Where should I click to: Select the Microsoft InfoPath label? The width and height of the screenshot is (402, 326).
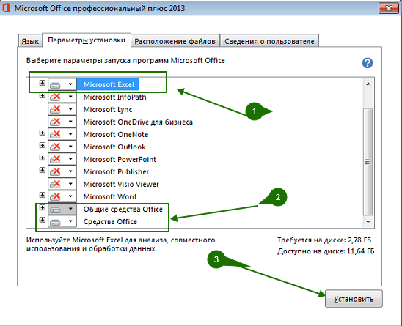click(115, 97)
